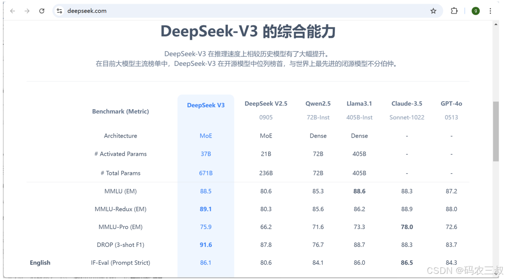Select the Llama3.1 column header
The image size is (505, 279).
359,104
